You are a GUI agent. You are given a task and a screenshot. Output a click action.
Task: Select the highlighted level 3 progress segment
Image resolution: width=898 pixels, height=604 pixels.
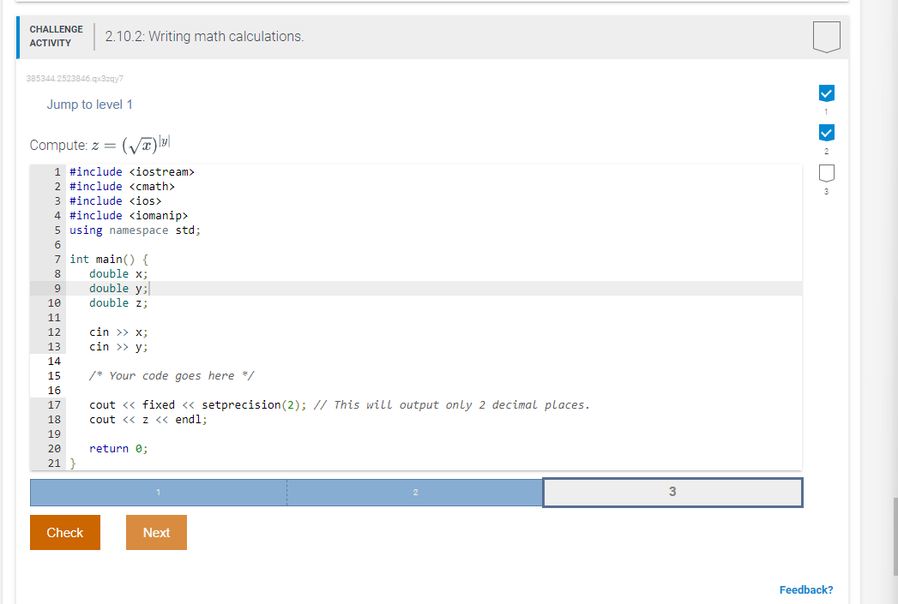click(x=672, y=492)
